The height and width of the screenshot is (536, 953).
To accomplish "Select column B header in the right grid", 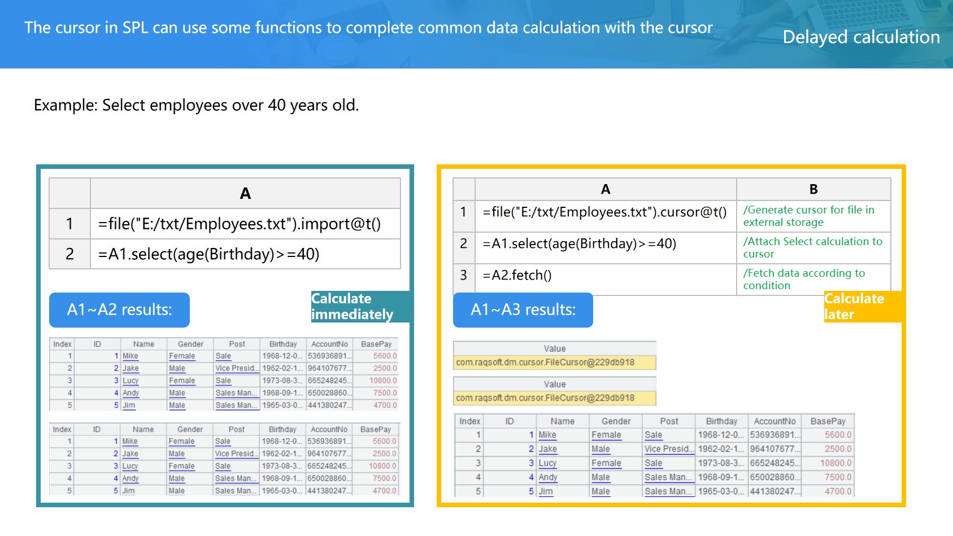I will 813,189.
